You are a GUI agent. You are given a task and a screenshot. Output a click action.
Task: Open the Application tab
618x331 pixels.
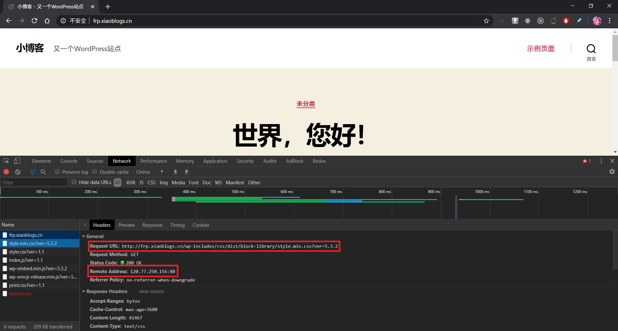pos(215,161)
